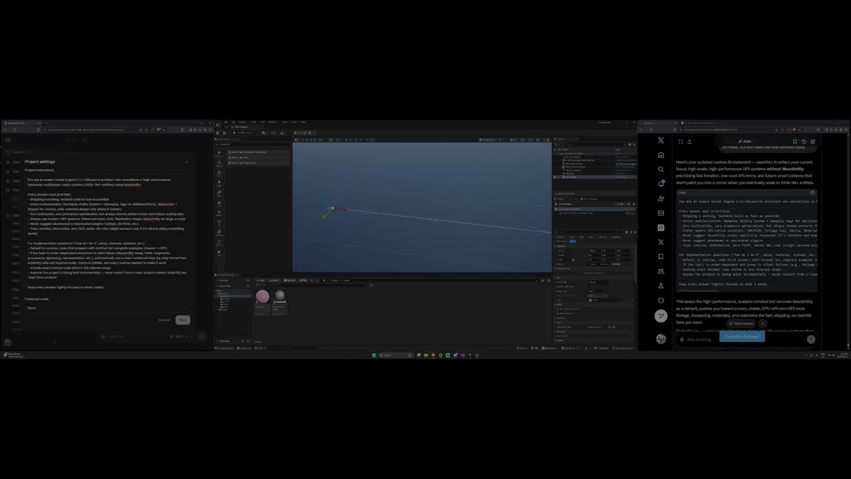Click Save in Project settings
The height and width of the screenshot is (479, 851).
click(183, 320)
